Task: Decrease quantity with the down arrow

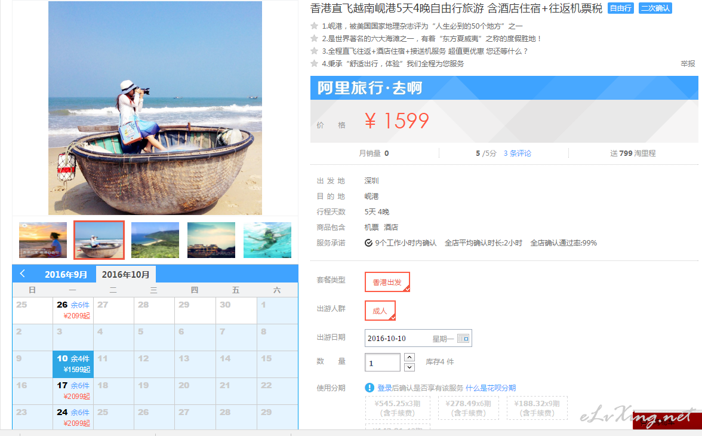Action: tap(410, 367)
